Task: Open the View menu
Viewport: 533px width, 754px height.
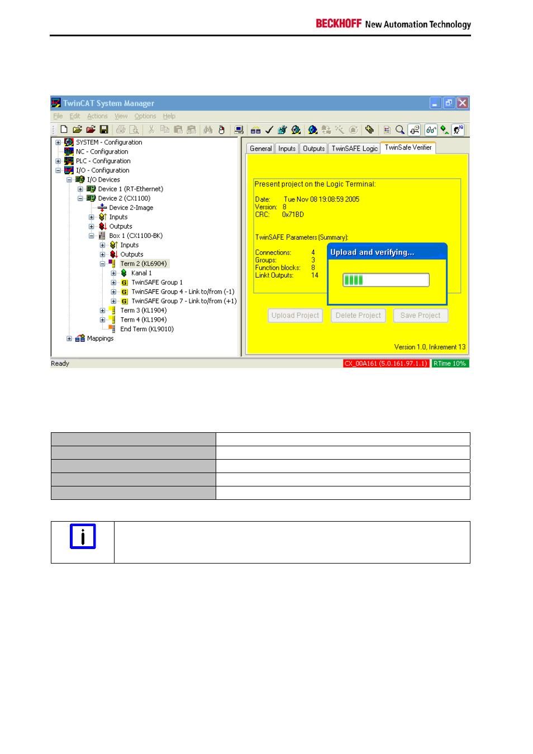Action: 121,116
